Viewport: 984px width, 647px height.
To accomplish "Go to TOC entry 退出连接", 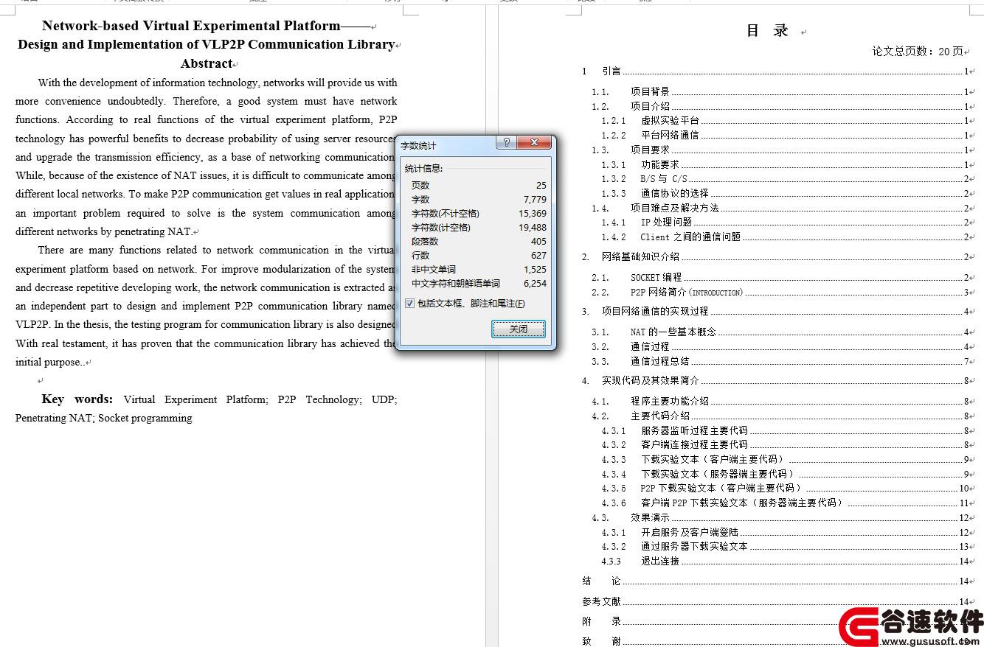I will [785, 562].
